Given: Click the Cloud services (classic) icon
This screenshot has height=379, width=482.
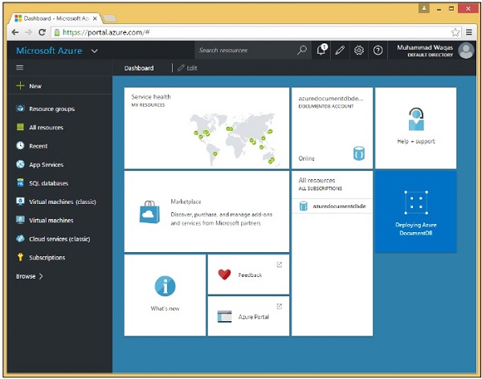Looking at the screenshot, I should point(20,238).
